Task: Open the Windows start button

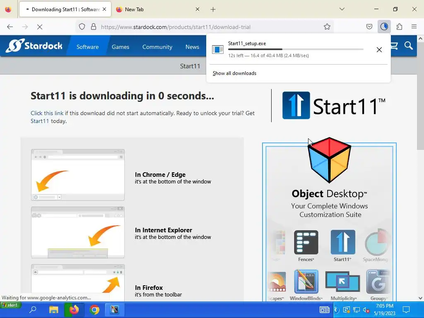Action: pos(11,305)
